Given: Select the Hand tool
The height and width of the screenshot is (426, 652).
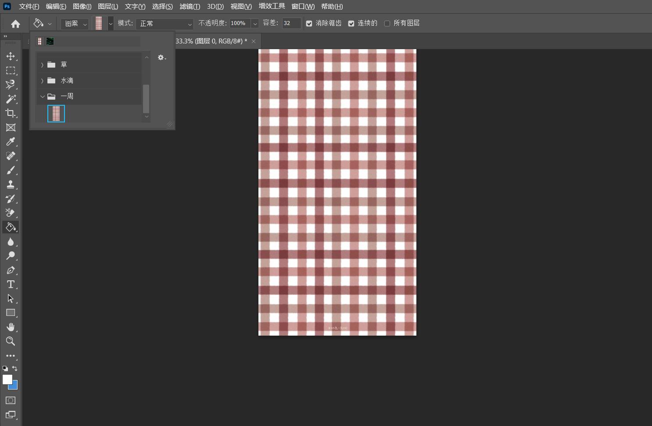Looking at the screenshot, I should pos(11,327).
